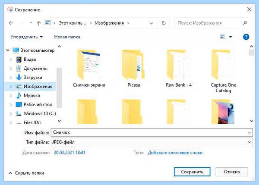Screen dimensions: 259x185
Task: Open the file name dropdown arrow
Action: (x=250, y=132)
